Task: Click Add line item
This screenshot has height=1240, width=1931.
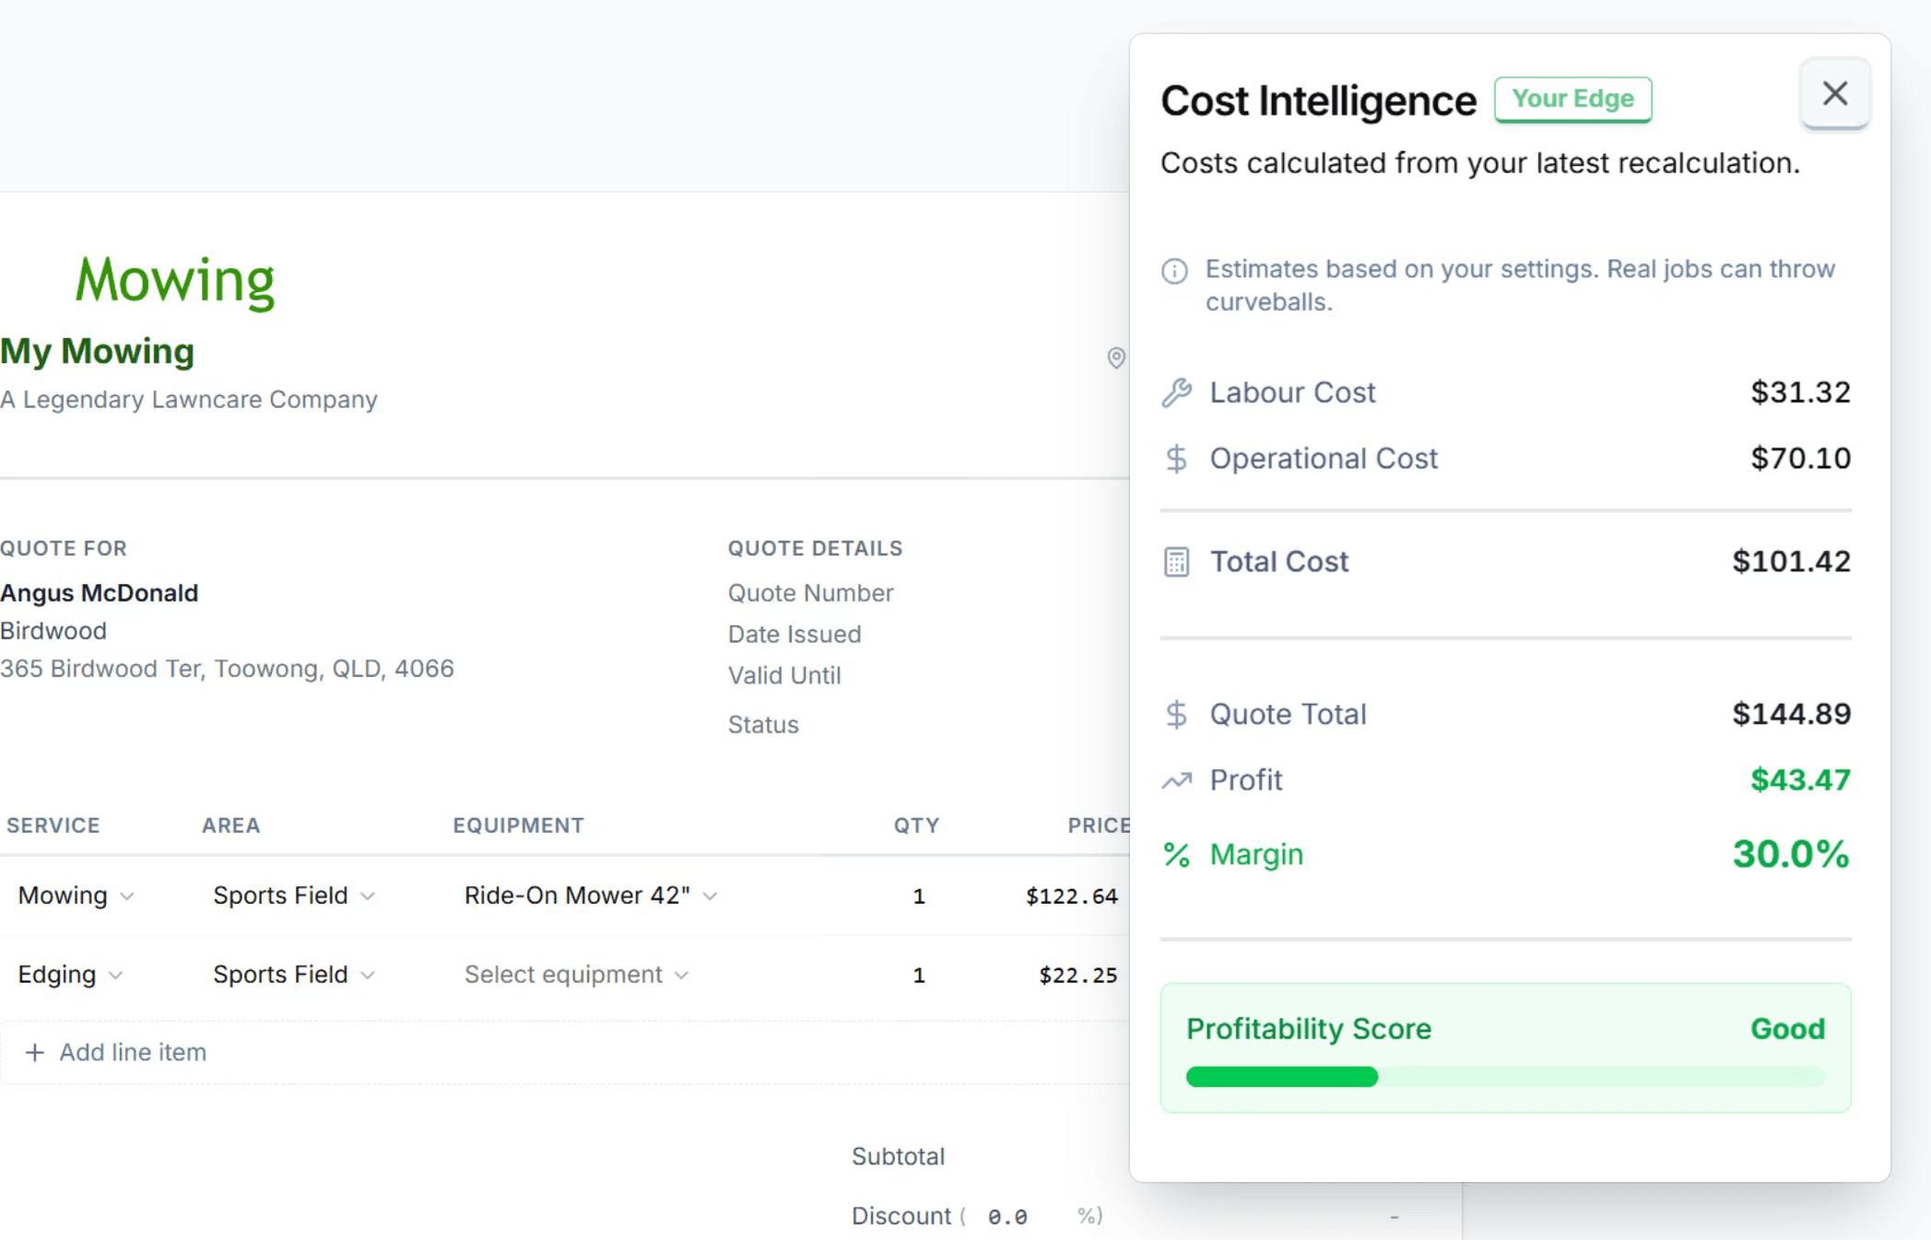Action: (114, 1052)
